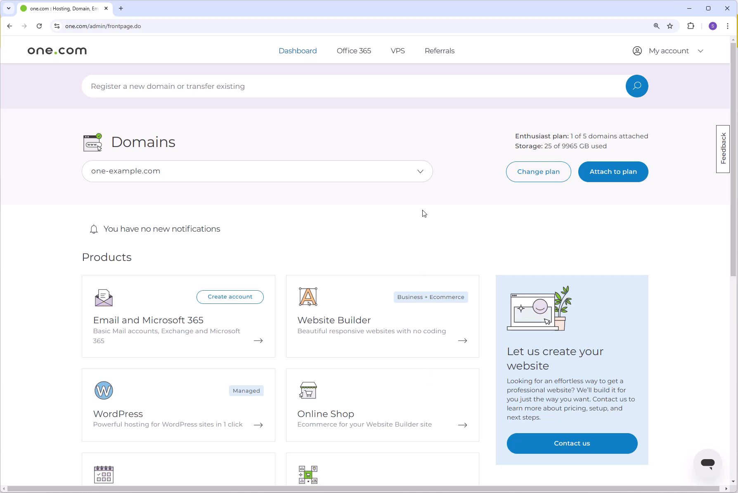Image resolution: width=738 pixels, height=493 pixels.
Task: Select the blue domain search magnifier icon
Action: 636,86
